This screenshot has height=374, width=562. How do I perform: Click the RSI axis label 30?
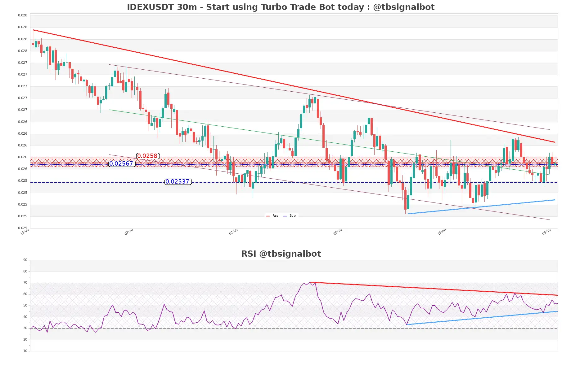coord(25,328)
